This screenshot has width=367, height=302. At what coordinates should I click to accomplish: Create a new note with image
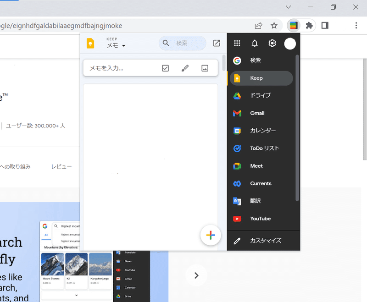pos(205,68)
